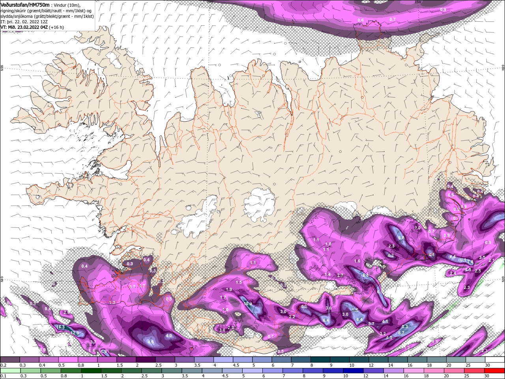
Task: Click the 4.2 precipitation value on map
Action: click(304, 306)
